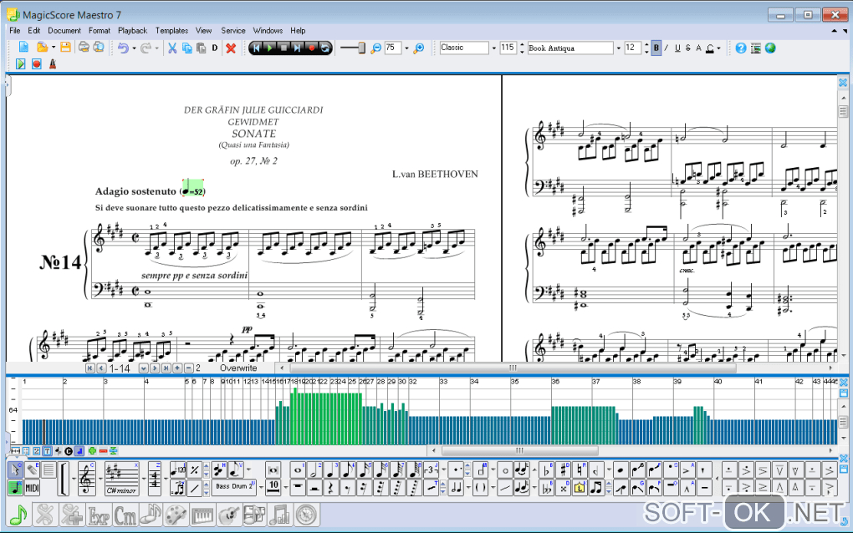Select the arrow pointer tool
Image resolution: width=853 pixels, height=533 pixels.
pos(15,470)
